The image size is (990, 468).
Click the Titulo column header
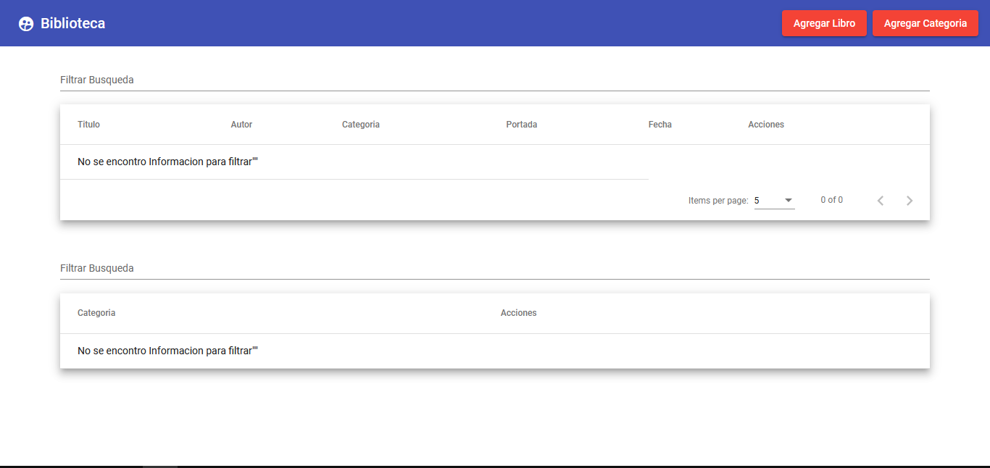88,124
